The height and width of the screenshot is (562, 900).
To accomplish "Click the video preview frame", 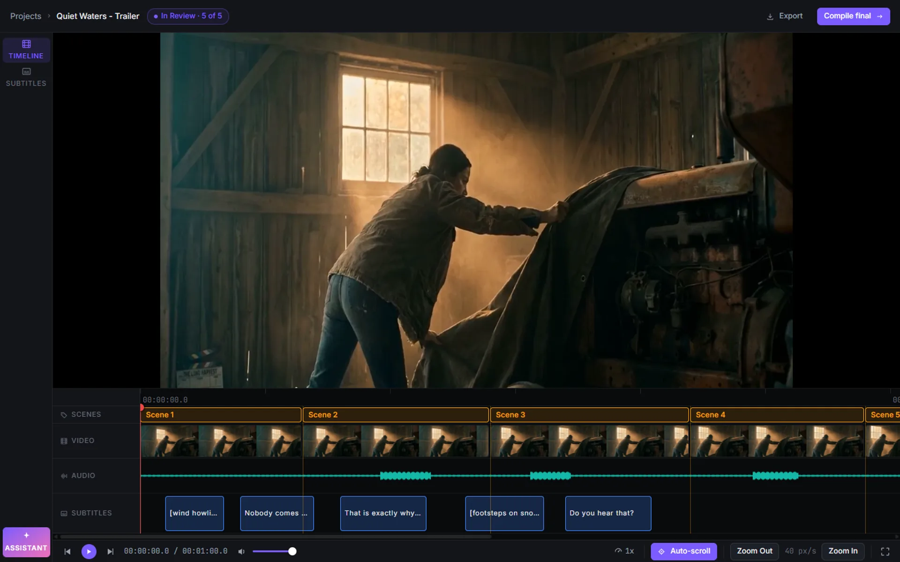I will pyautogui.click(x=476, y=210).
